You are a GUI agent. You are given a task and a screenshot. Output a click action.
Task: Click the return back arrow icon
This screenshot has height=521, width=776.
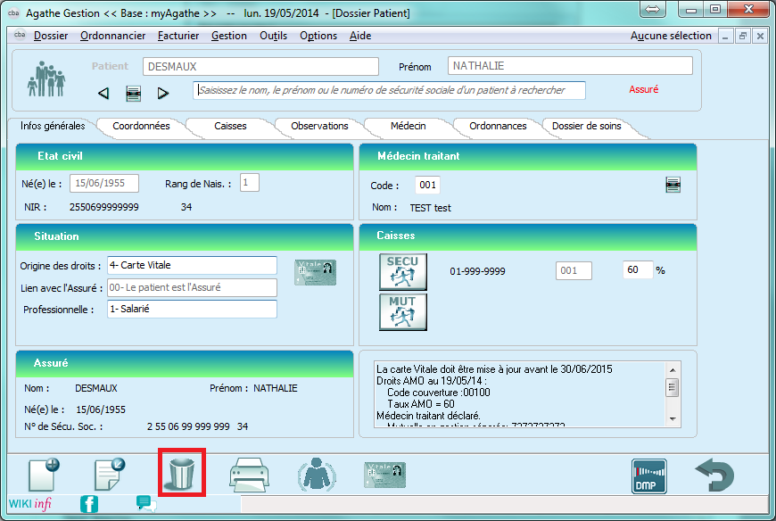pyautogui.click(x=714, y=475)
